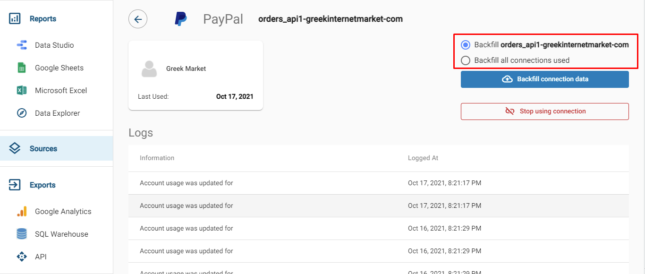Click the Google Sheets icon

coord(22,68)
